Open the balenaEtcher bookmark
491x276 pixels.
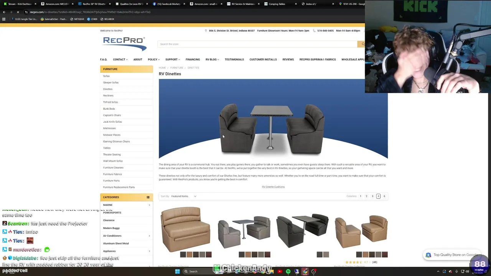click(53, 19)
